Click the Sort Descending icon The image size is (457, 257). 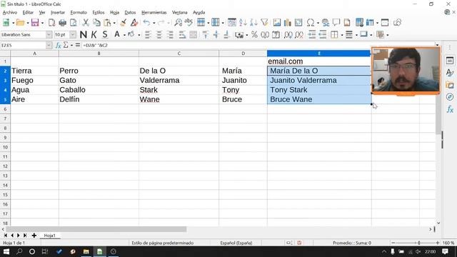click(x=253, y=22)
